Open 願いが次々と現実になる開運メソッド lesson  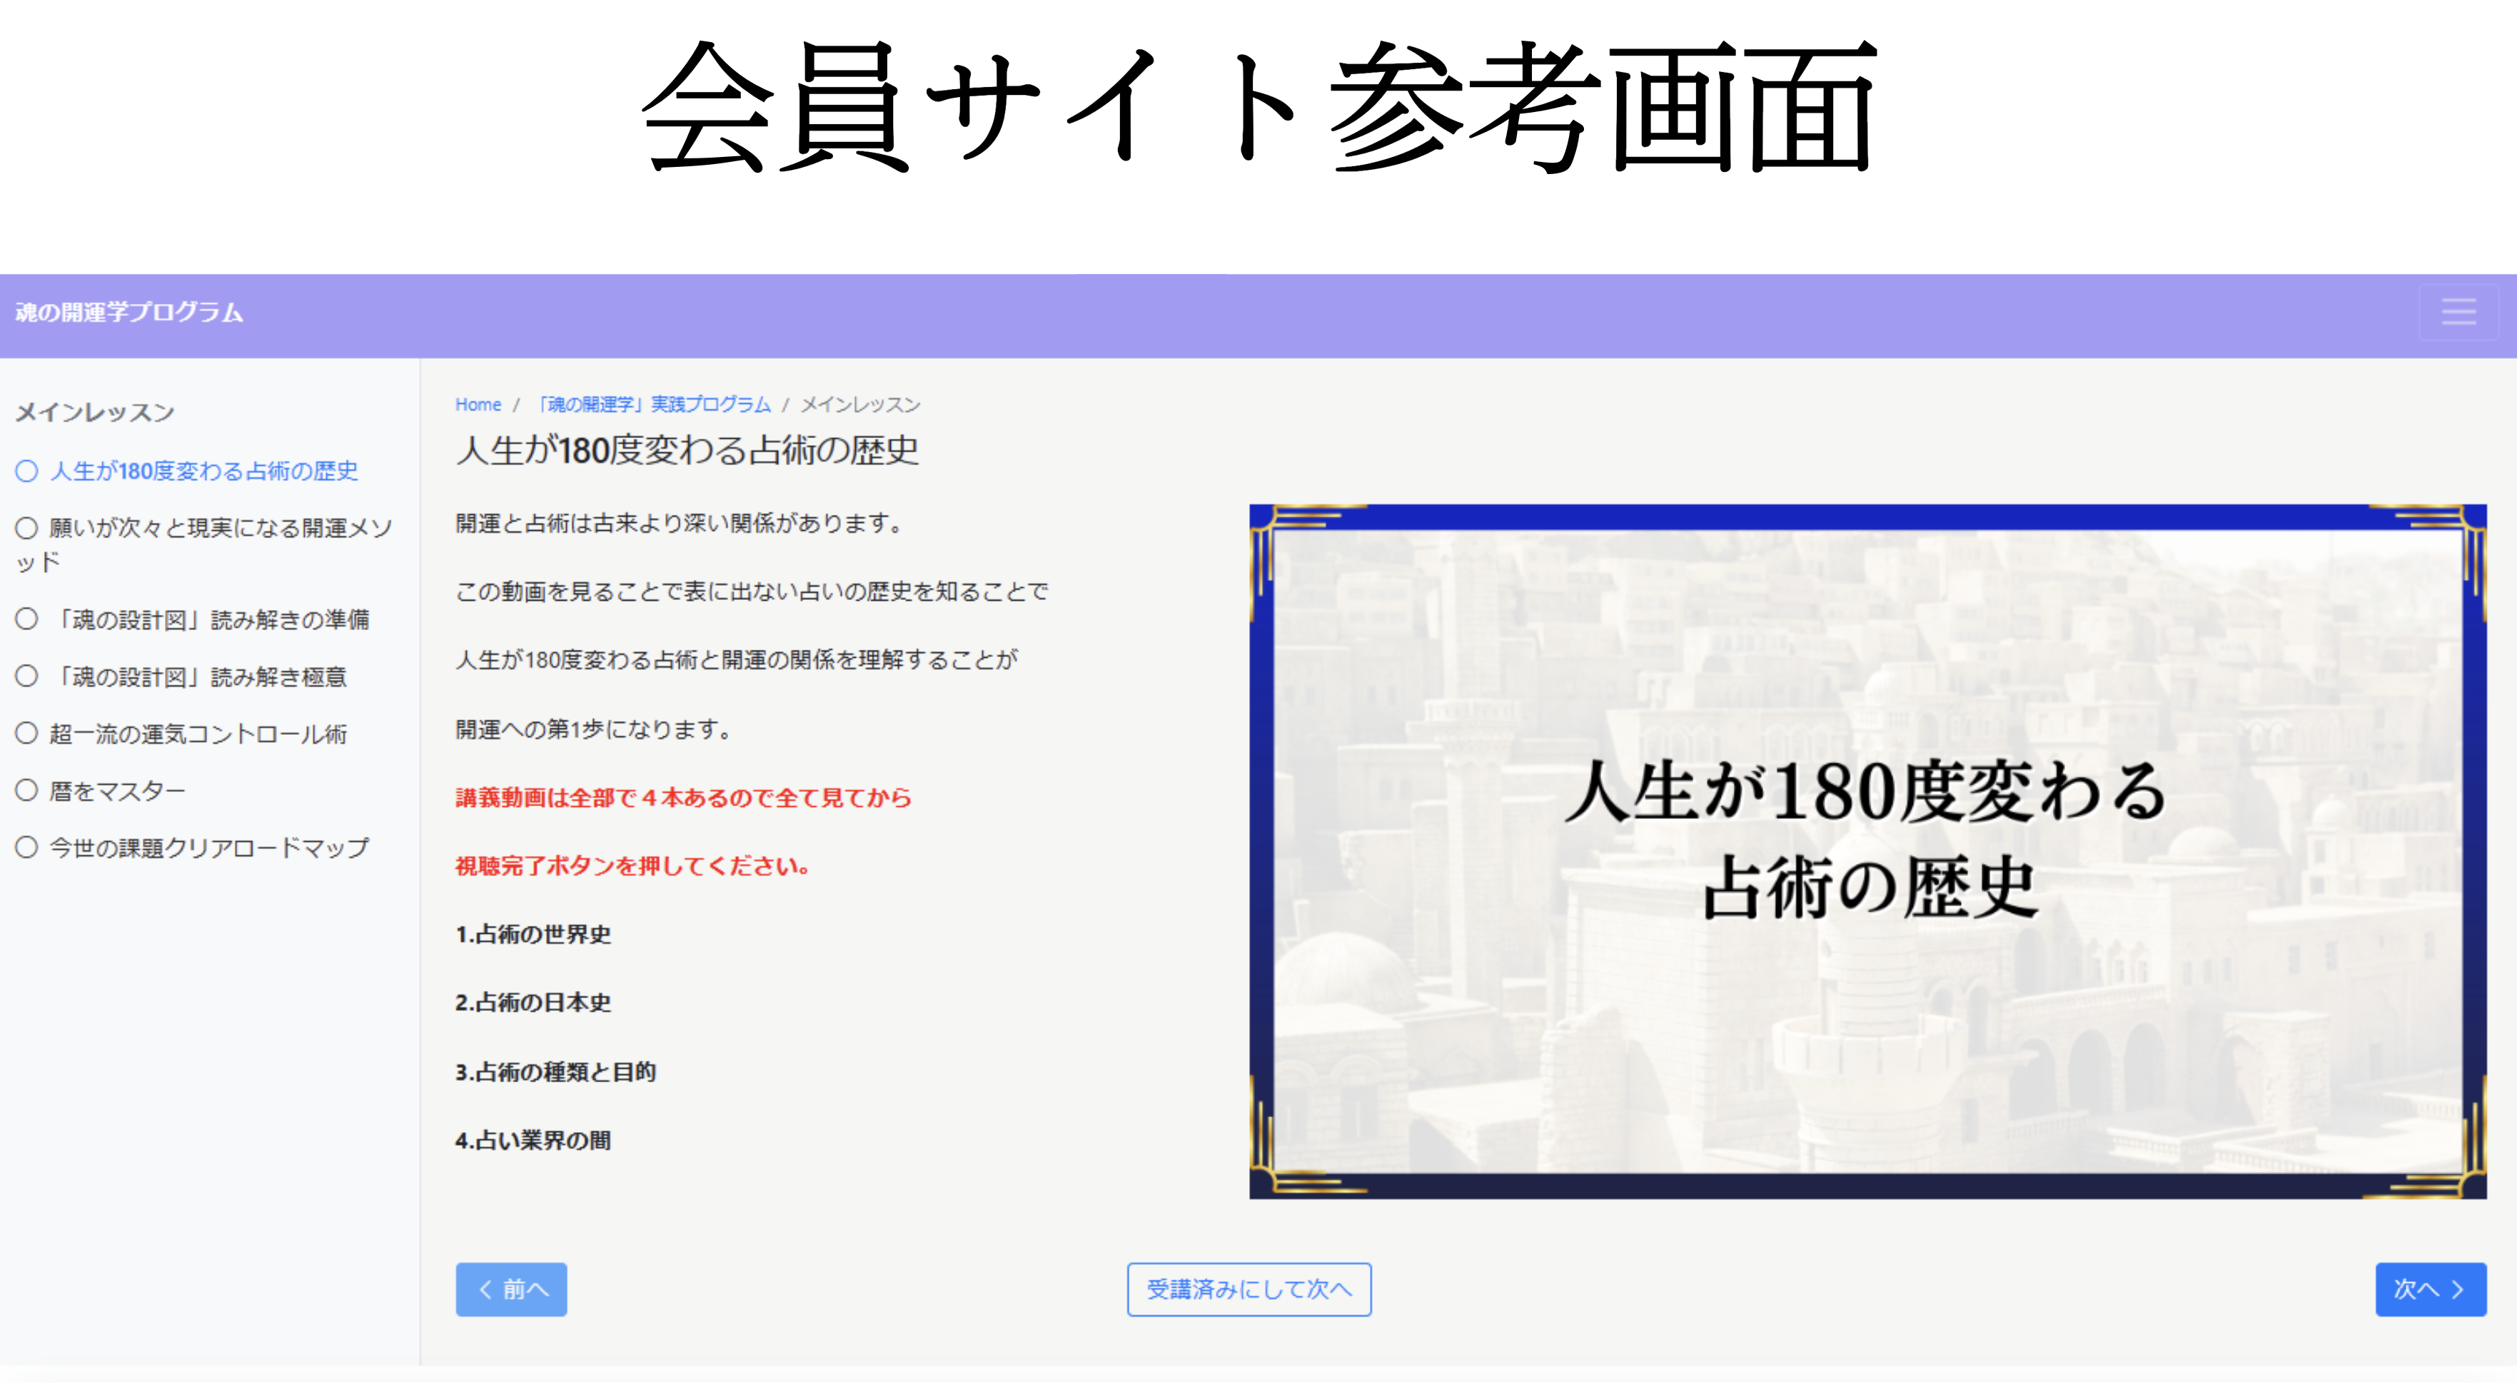tap(220, 529)
